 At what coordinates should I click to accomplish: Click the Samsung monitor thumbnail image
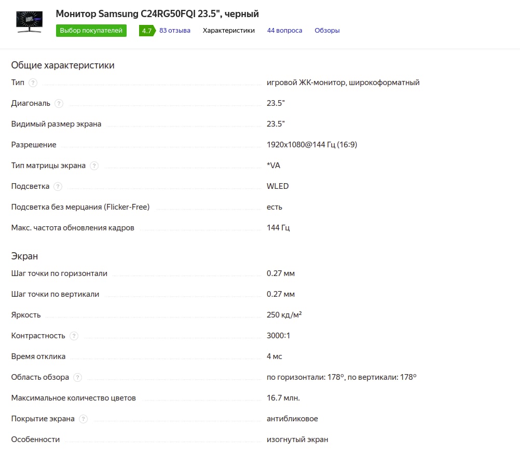click(x=30, y=22)
